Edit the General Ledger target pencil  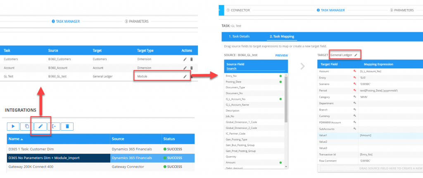pyautogui.click(x=356, y=55)
